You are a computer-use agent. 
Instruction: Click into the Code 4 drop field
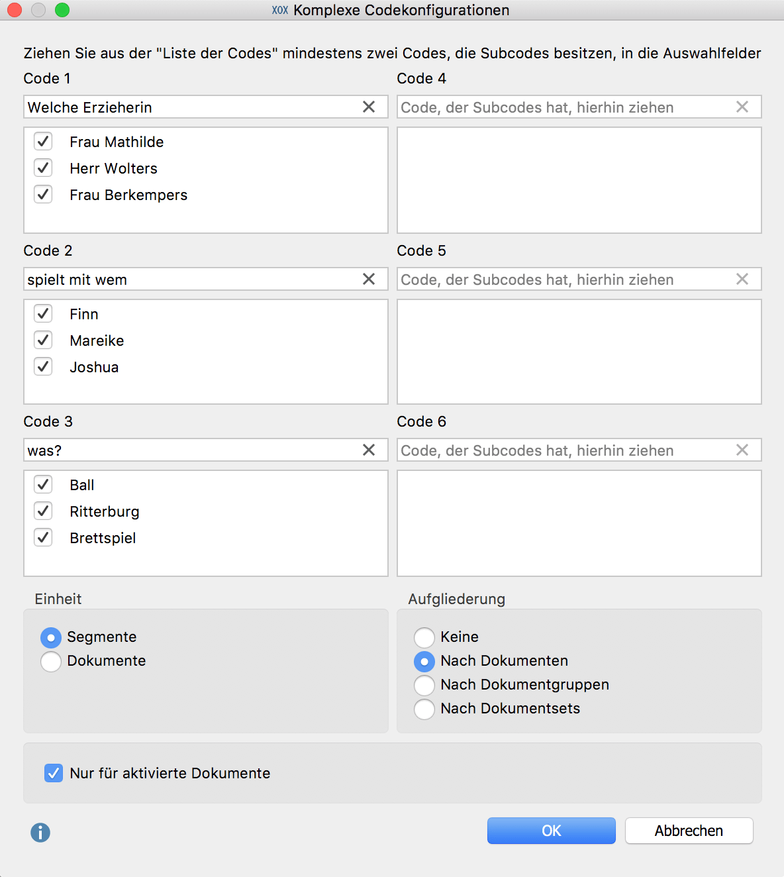tap(566, 107)
